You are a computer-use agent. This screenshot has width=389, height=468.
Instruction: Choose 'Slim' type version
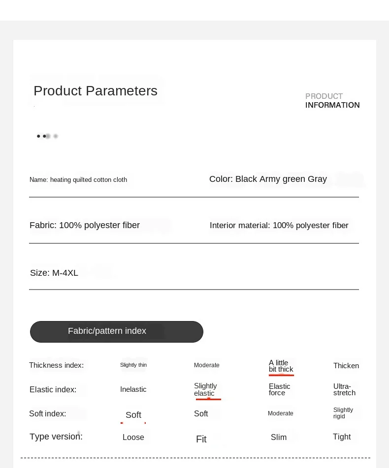(x=279, y=437)
